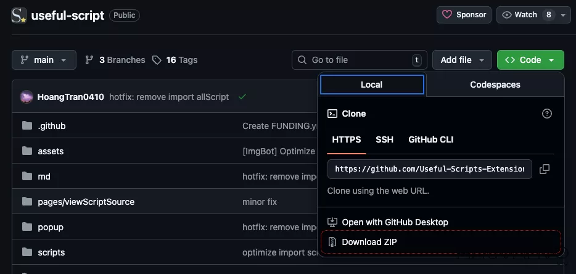
Task: Open the popup folder
Action: click(51, 227)
